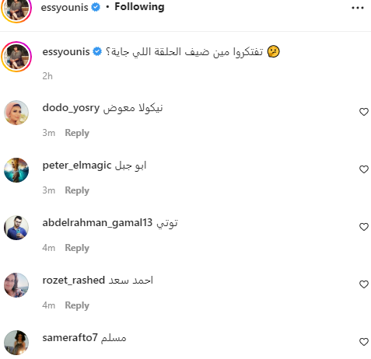Open the three-dots more options menu

[358, 8]
